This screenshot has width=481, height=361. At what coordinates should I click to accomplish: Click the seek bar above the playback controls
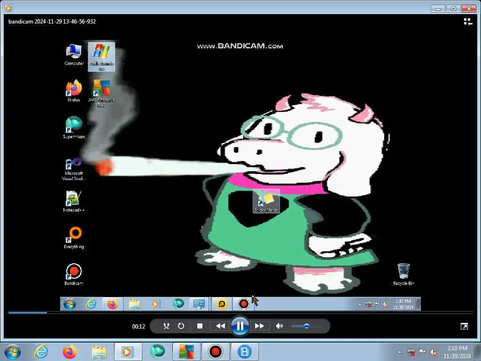240,313
